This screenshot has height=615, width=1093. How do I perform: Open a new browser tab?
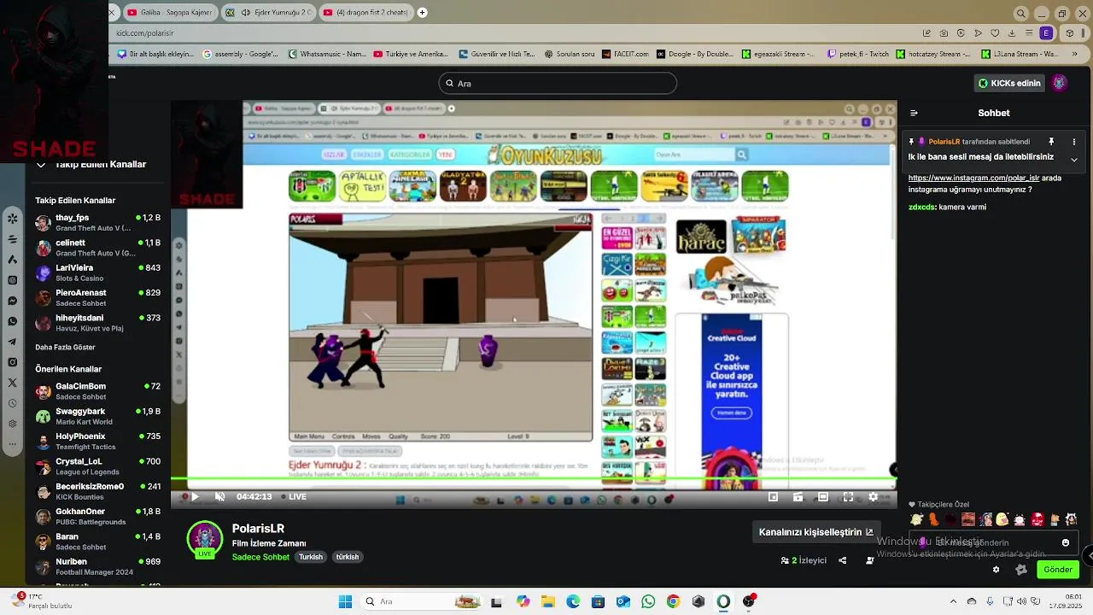[x=422, y=13]
